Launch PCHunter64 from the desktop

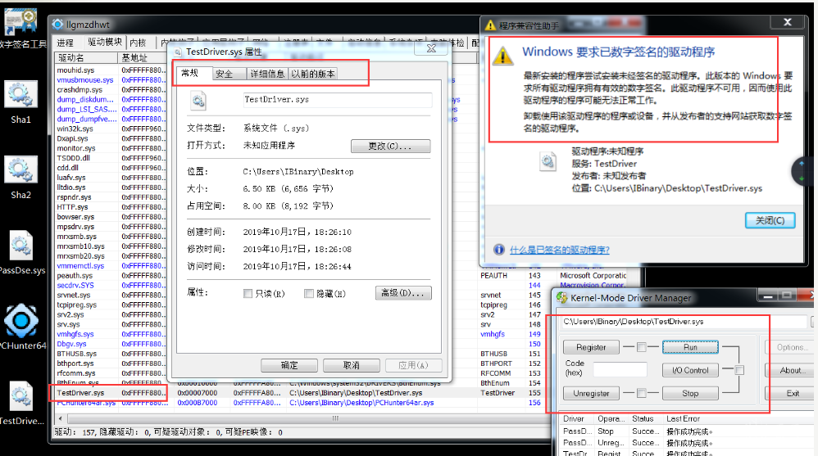tap(21, 321)
